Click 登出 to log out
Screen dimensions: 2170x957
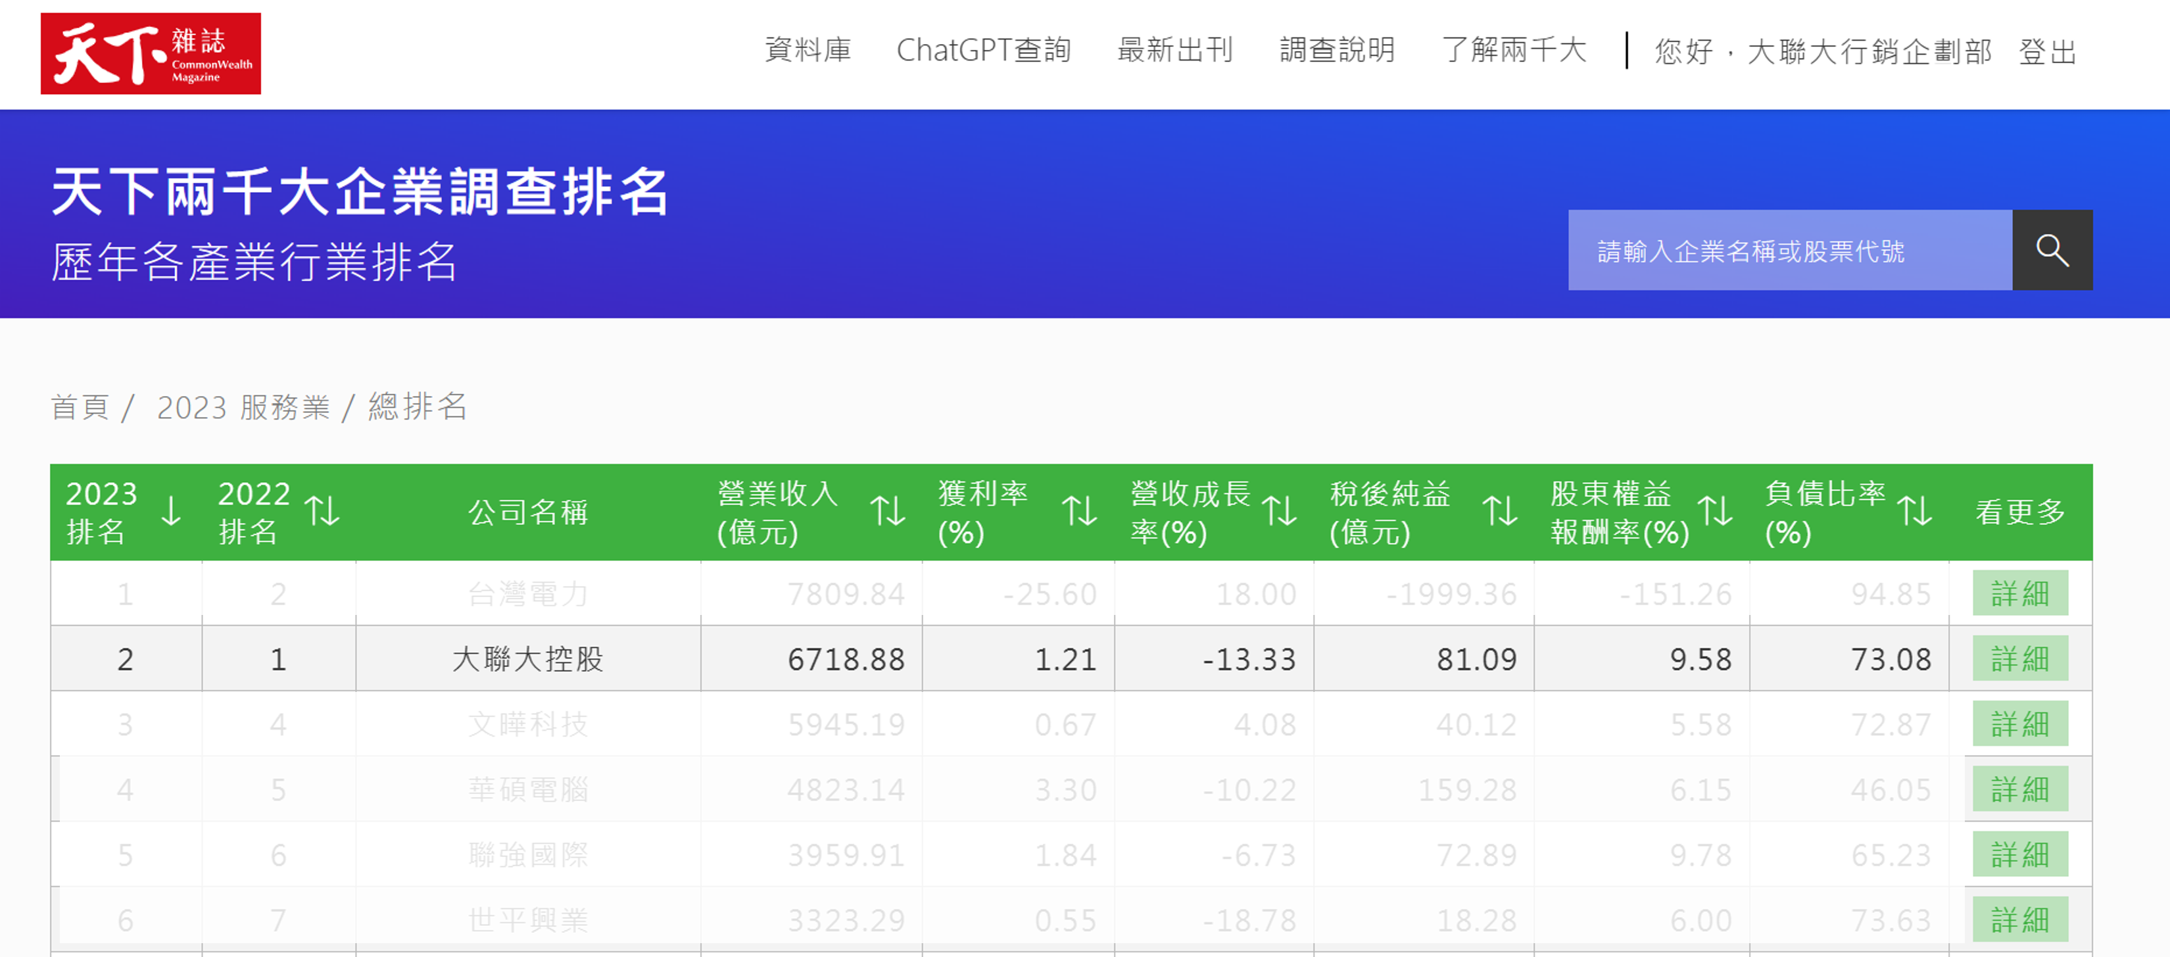(x=2047, y=52)
